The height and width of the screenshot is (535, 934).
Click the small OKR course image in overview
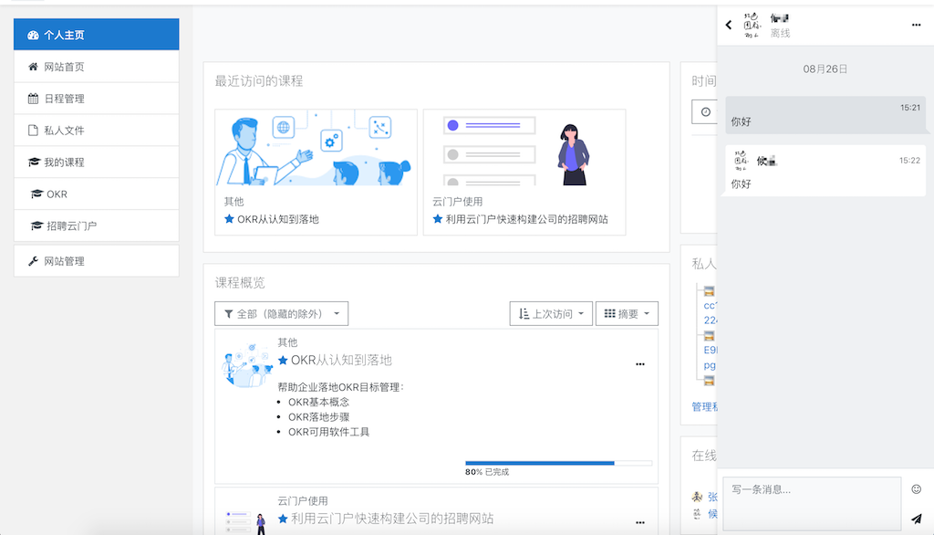click(246, 364)
